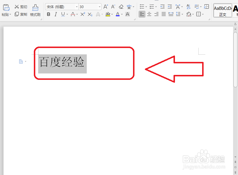238x175 pixels.
Task: Open the phonetic guide dropdown arrow
Action: 133,7
